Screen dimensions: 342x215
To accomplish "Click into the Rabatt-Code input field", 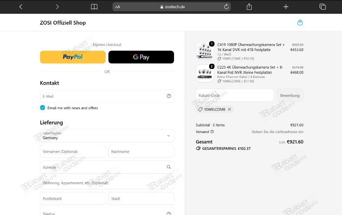I will 235,95.
